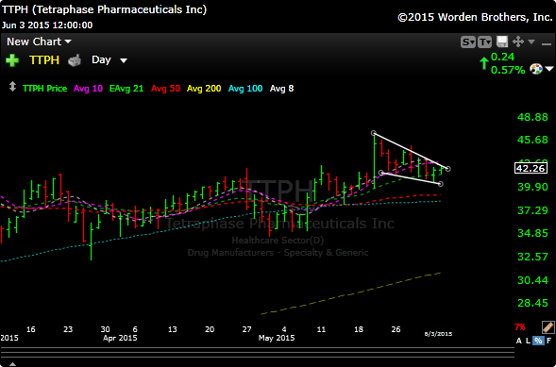Click the upper trendline's right end handle
This screenshot has width=556, height=367.
point(448,169)
